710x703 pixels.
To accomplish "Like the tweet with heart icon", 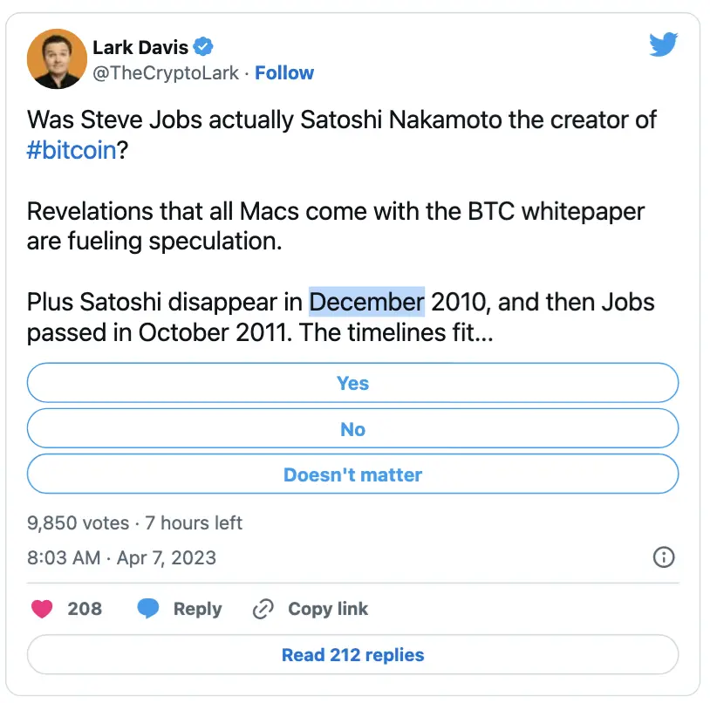I will (42, 609).
